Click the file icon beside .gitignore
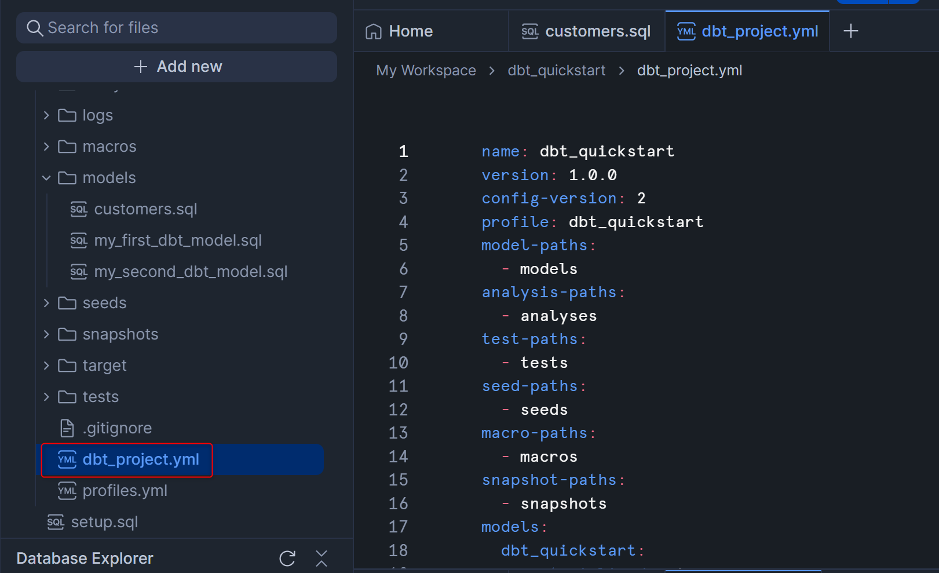The width and height of the screenshot is (939, 573). point(67,428)
